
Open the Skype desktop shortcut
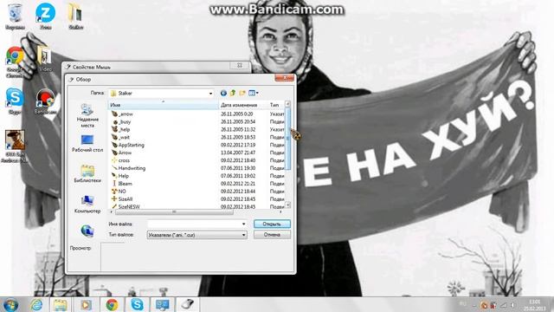pos(15,101)
